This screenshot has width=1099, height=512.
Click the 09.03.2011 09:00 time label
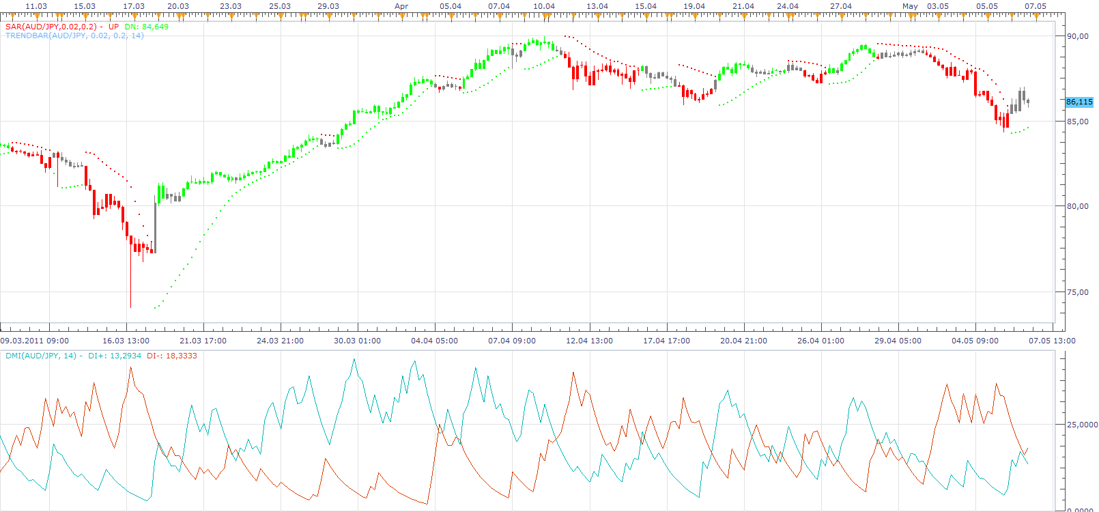point(34,341)
